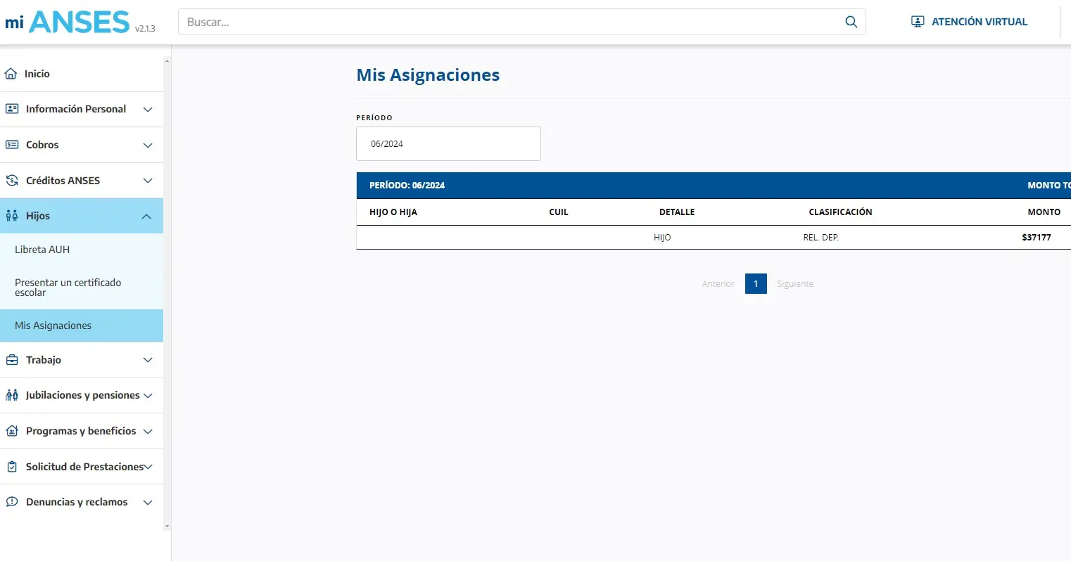Click into the Buscar search field
The image size is (1071, 561).
point(510,22)
